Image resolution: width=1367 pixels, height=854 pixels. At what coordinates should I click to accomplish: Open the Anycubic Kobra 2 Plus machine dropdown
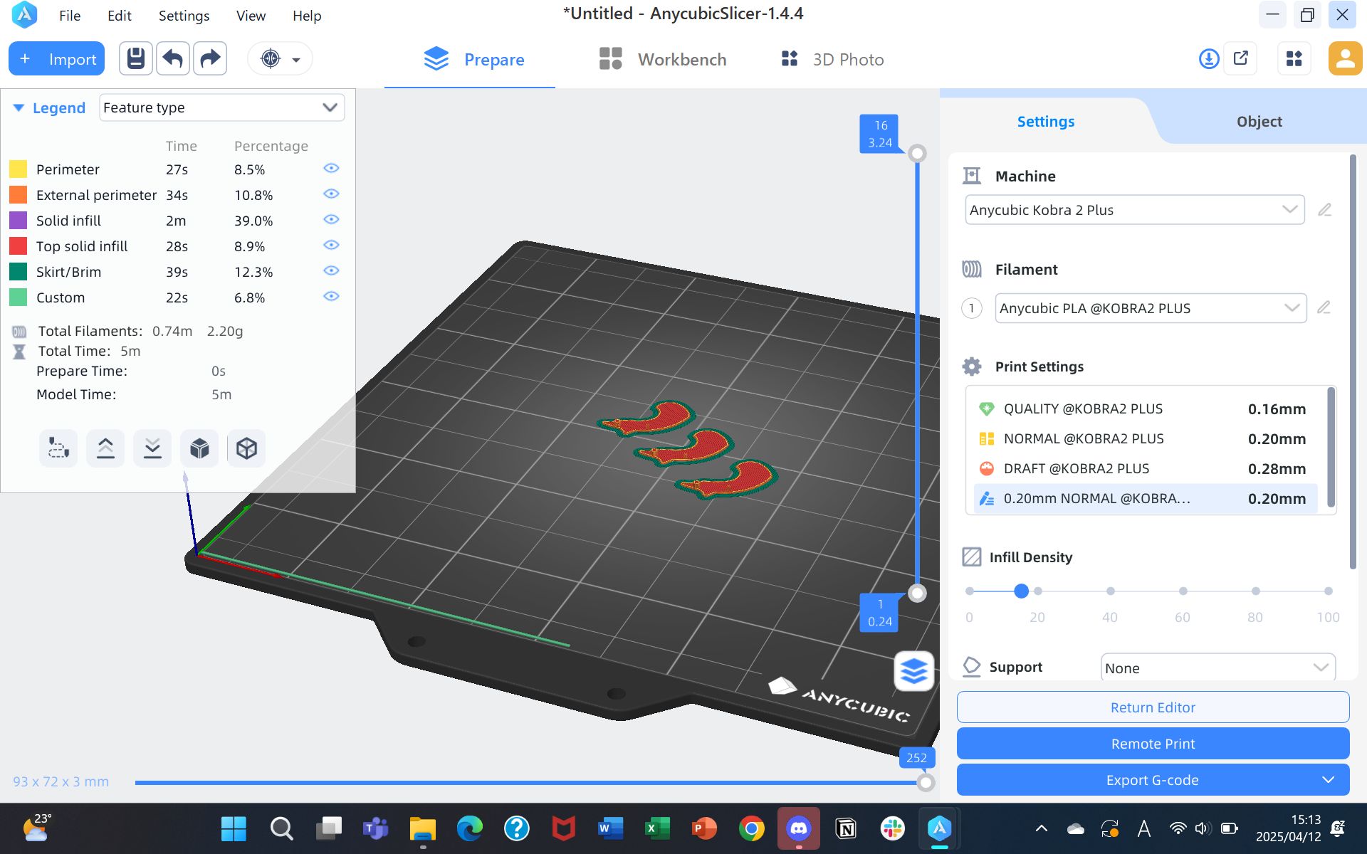[1135, 210]
